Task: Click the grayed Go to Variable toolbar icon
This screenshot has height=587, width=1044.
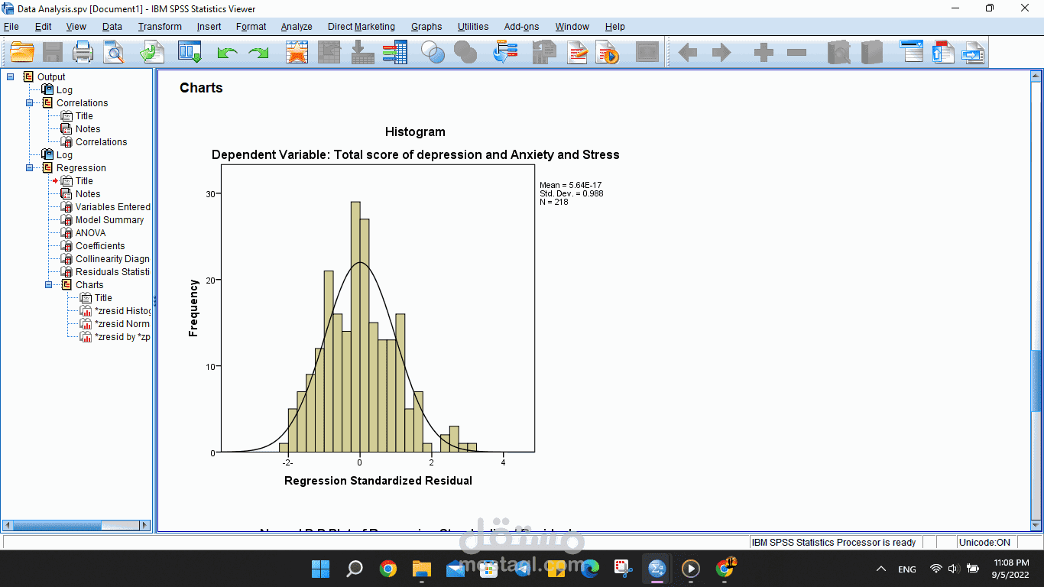Action: pyautogui.click(x=362, y=52)
